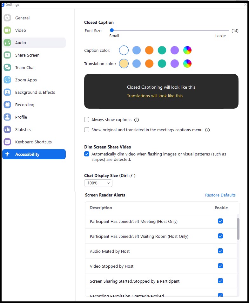The image size is (249, 303).
Task: Check Show original and translated option
Action: [87, 130]
